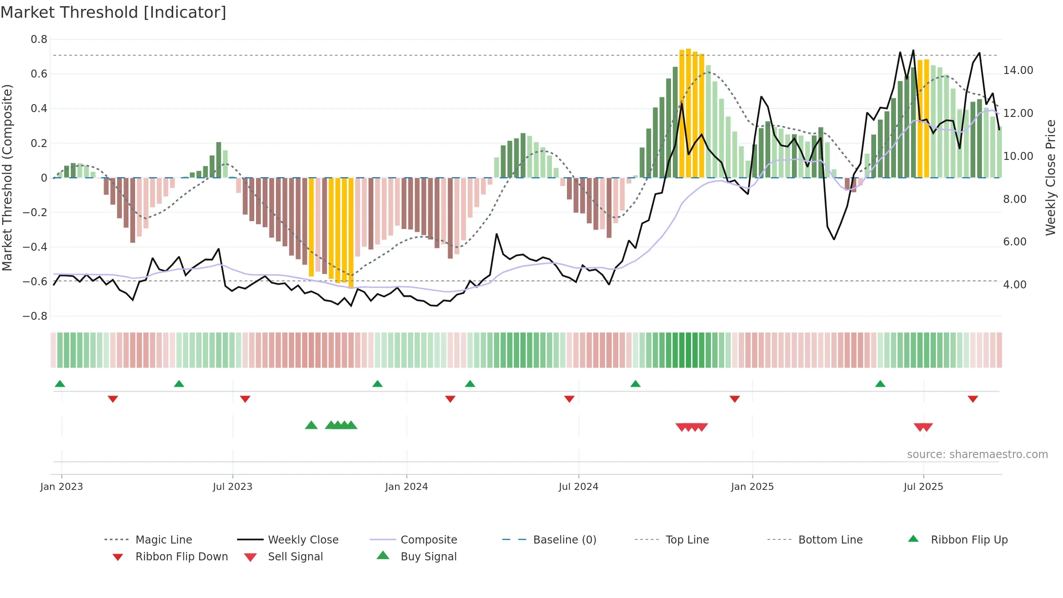Click the "Jan 2025" x-axis label
This screenshot has width=1063, height=598.
(753, 486)
